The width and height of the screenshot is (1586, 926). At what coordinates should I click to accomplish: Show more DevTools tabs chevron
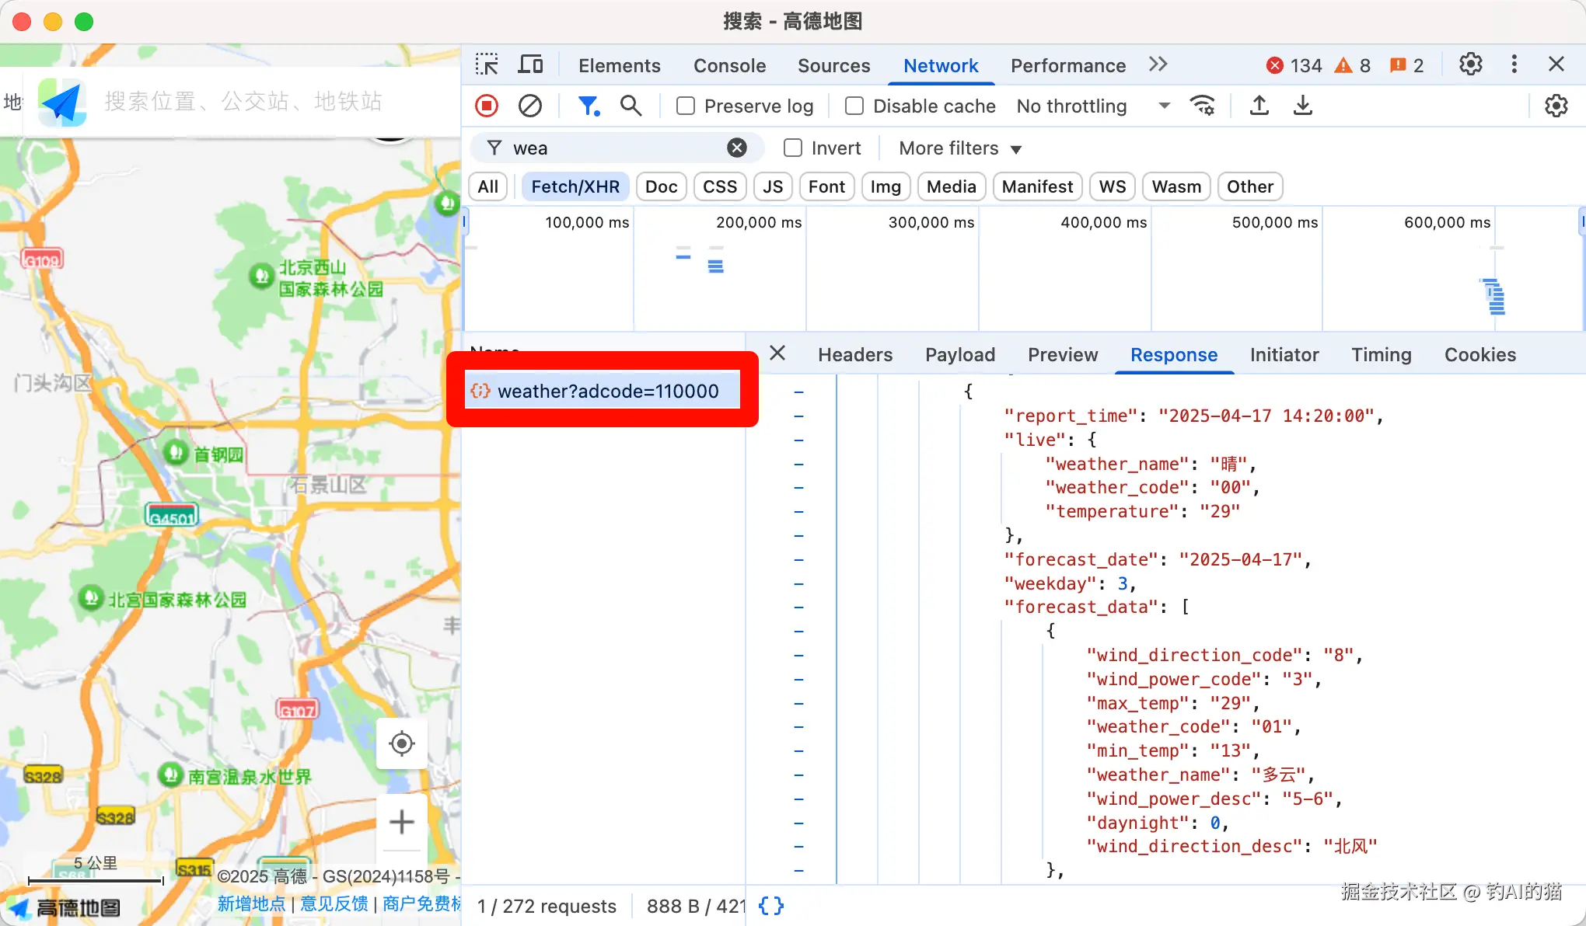[1158, 64]
